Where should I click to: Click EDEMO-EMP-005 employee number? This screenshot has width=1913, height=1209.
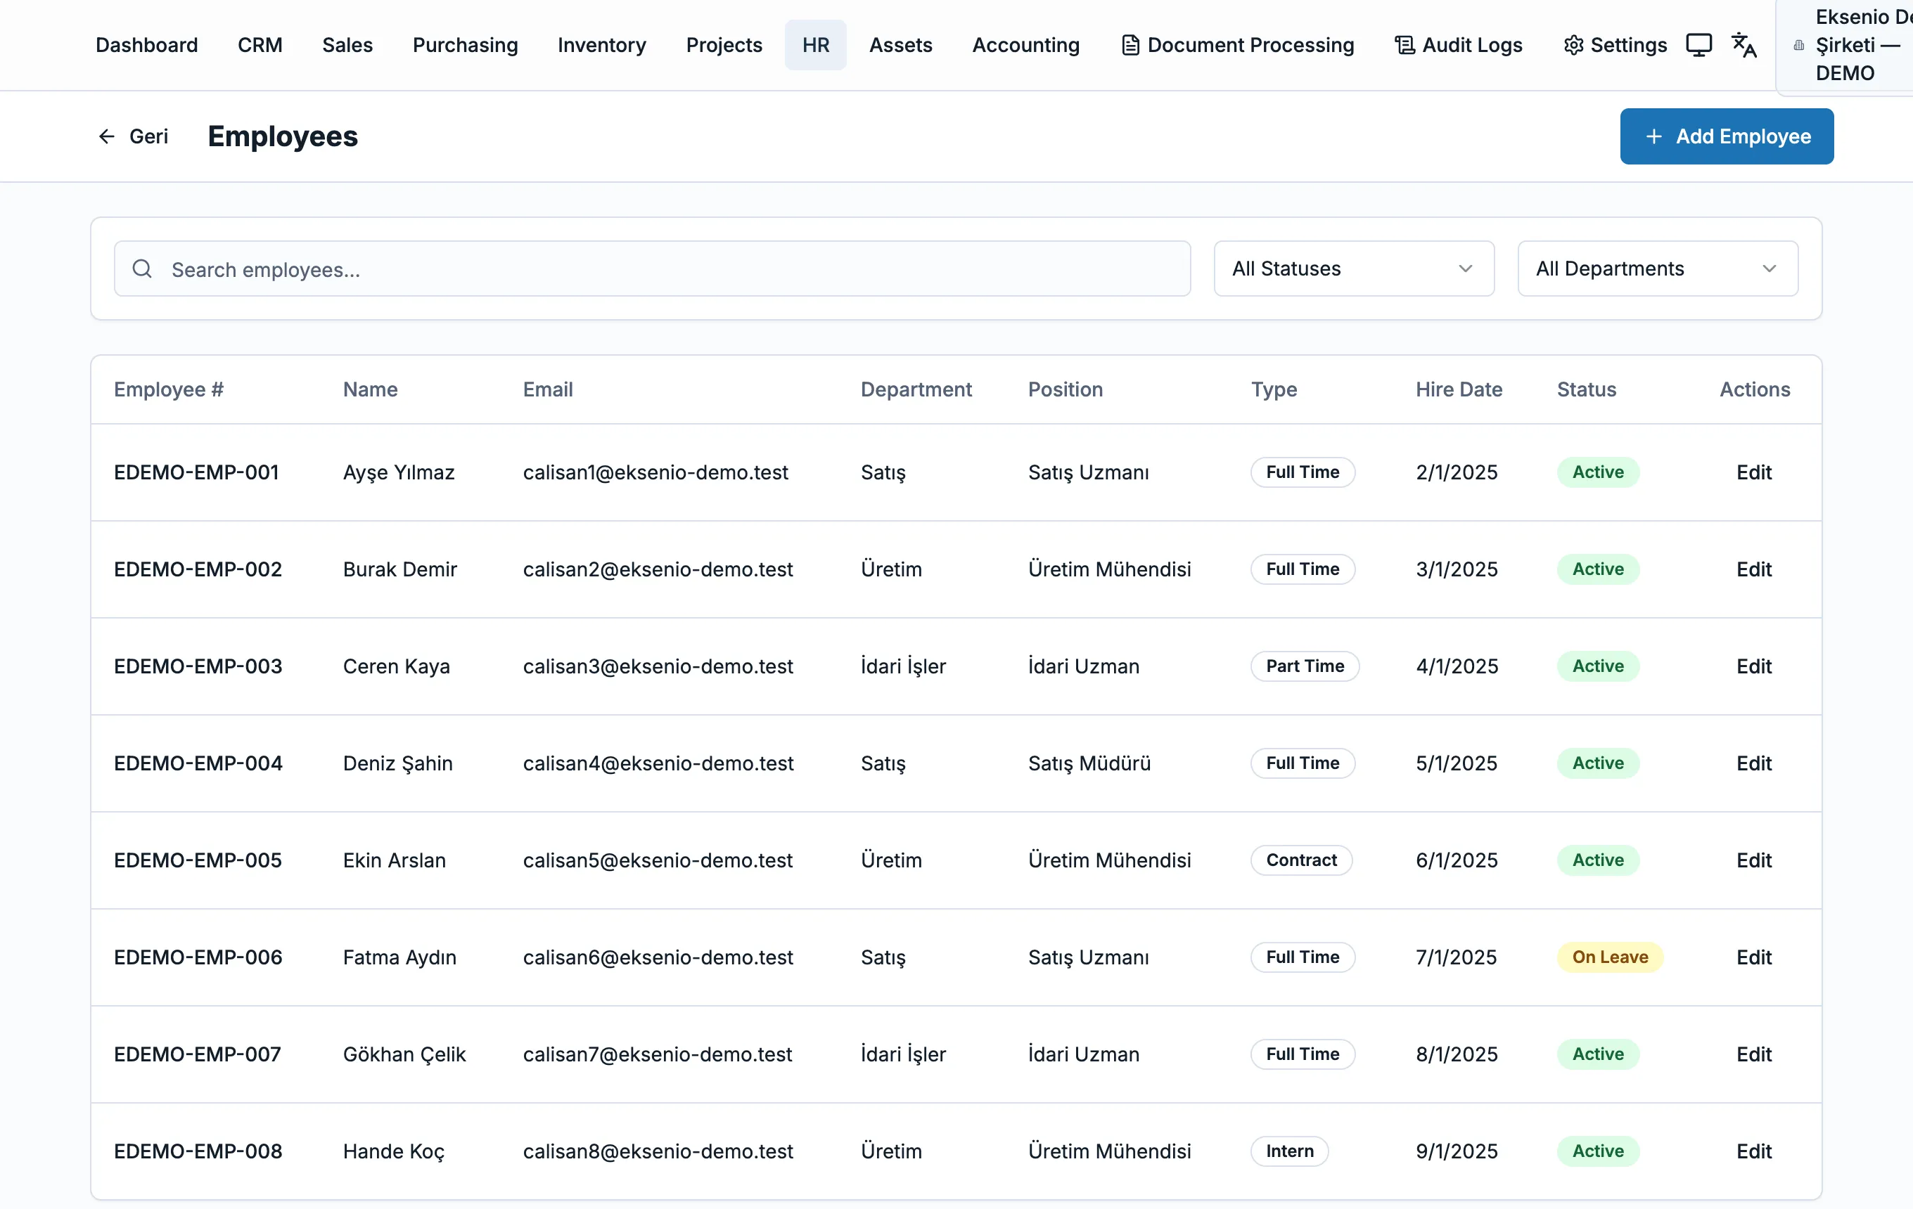click(198, 860)
